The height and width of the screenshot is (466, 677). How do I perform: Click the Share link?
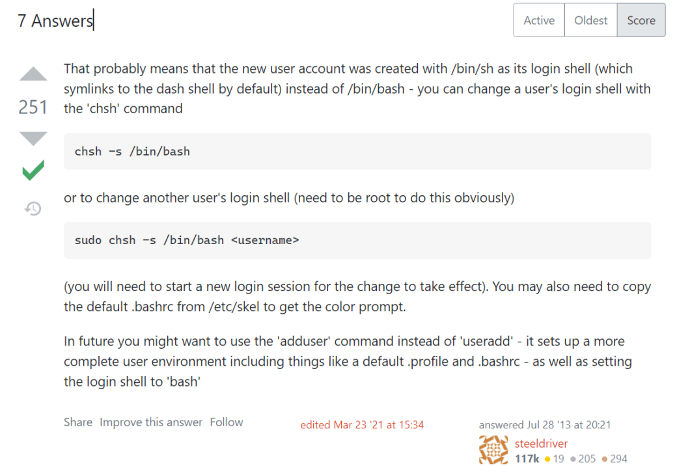coord(78,422)
